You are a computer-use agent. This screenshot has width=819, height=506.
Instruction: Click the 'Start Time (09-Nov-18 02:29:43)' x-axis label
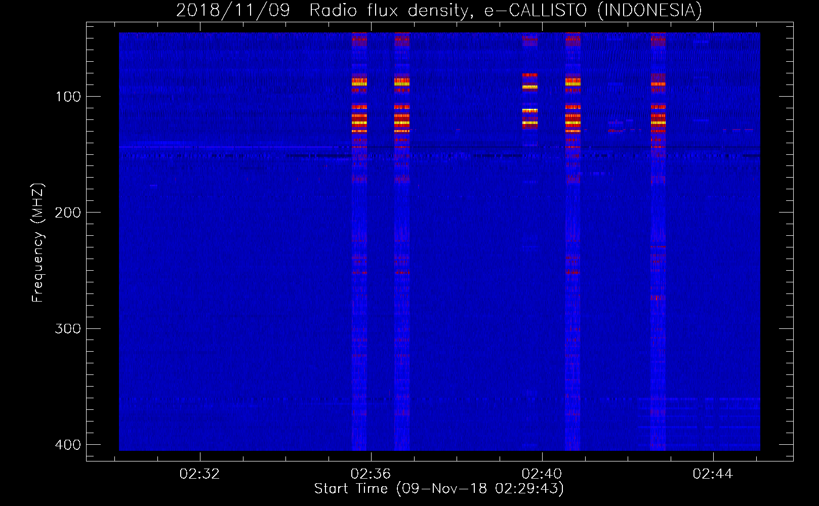coord(439,489)
